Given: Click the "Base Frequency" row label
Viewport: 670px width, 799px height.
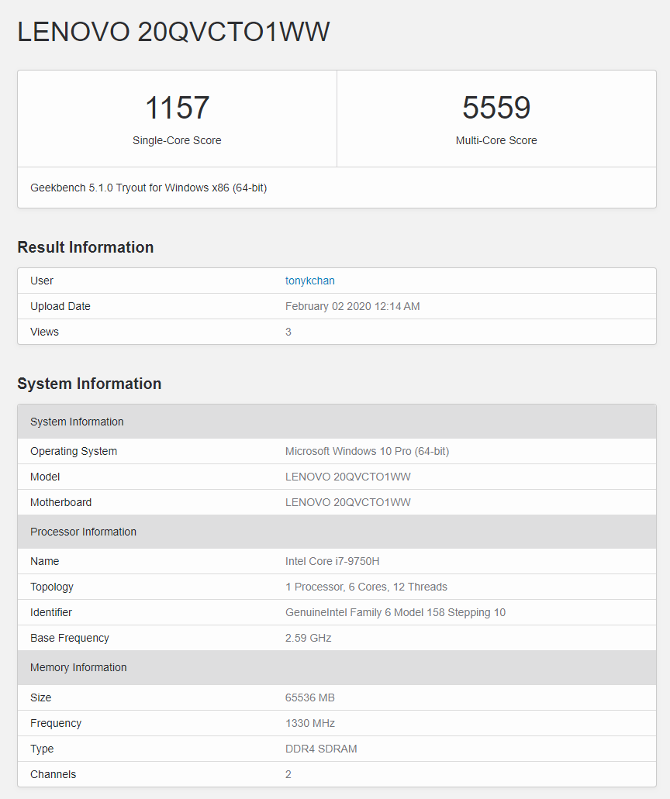Looking at the screenshot, I should pos(69,638).
